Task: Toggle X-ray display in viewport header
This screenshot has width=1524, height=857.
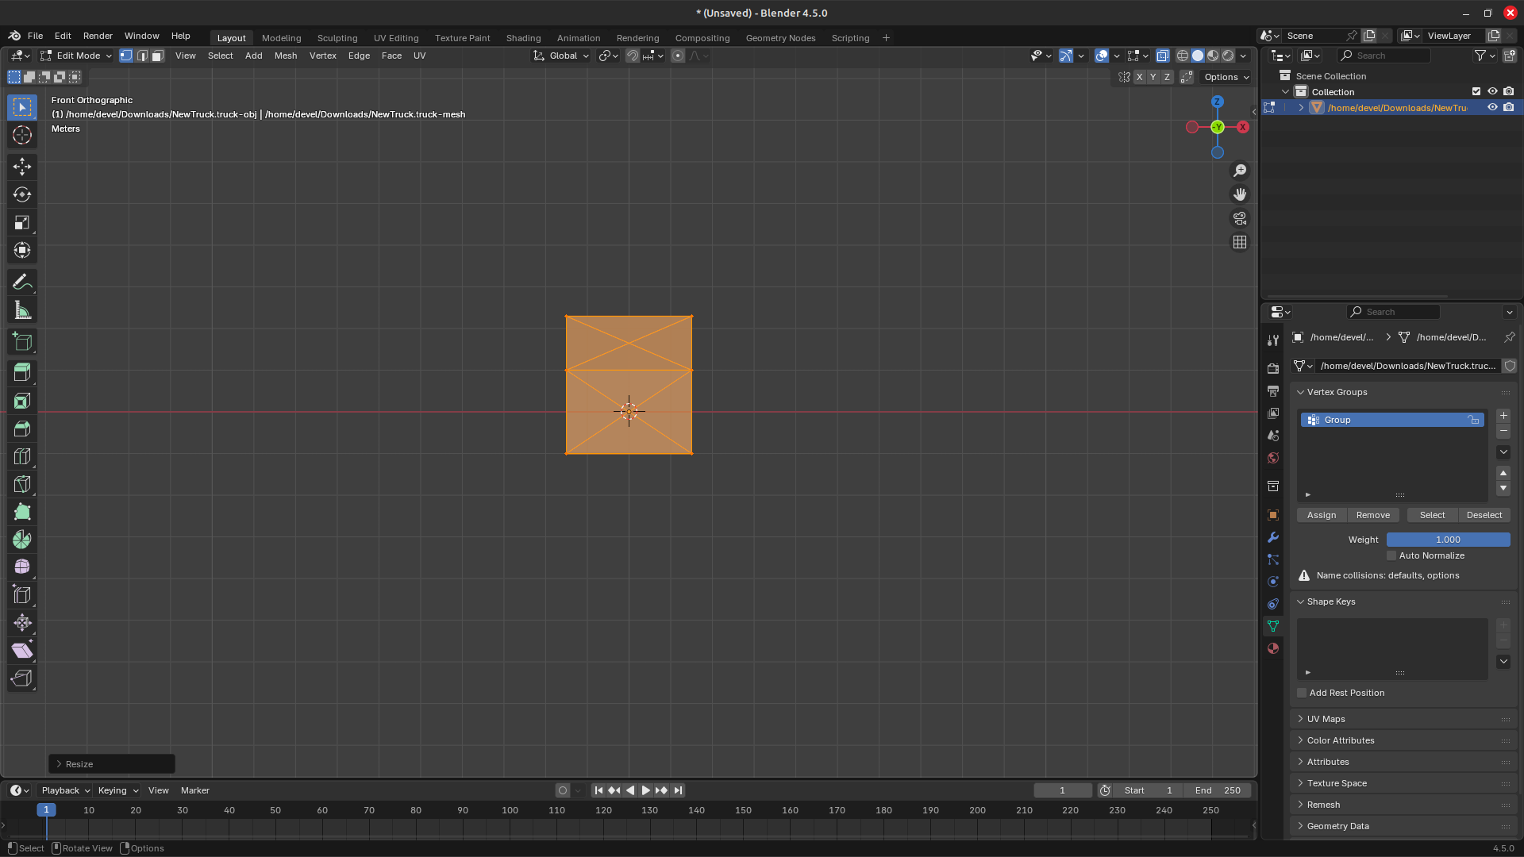Action: click(1162, 56)
